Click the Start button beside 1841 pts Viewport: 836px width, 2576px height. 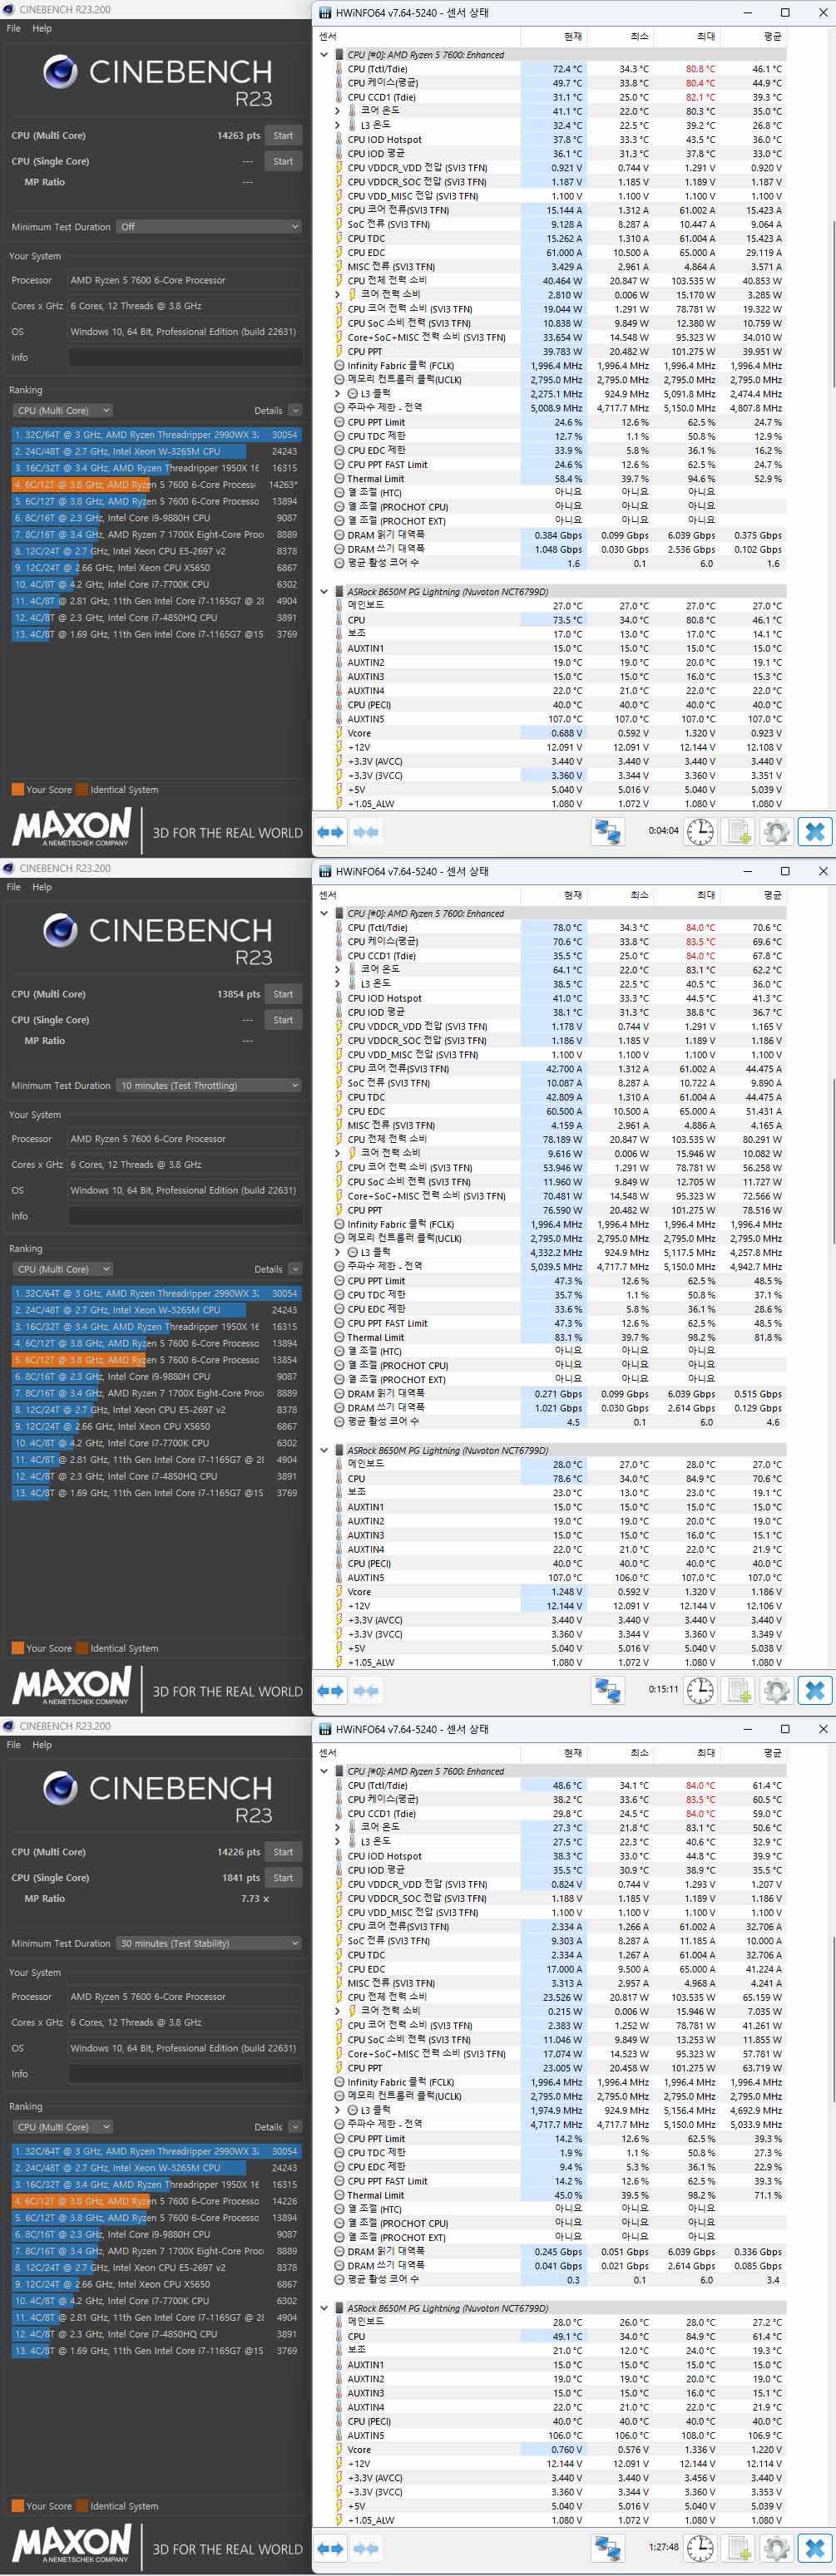284,1877
